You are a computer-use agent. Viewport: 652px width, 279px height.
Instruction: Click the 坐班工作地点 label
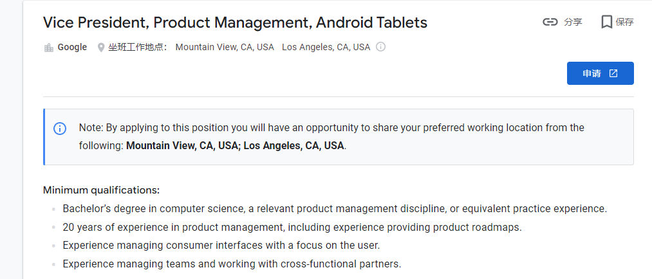click(x=138, y=47)
